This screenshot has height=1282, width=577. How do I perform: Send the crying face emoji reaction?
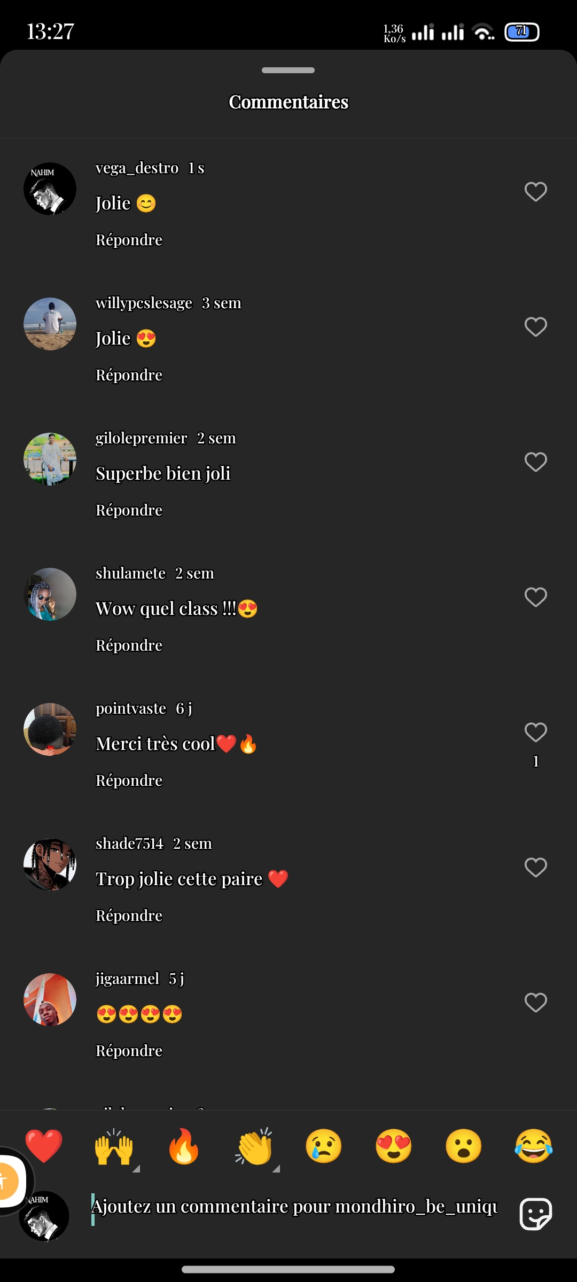[x=324, y=1146]
